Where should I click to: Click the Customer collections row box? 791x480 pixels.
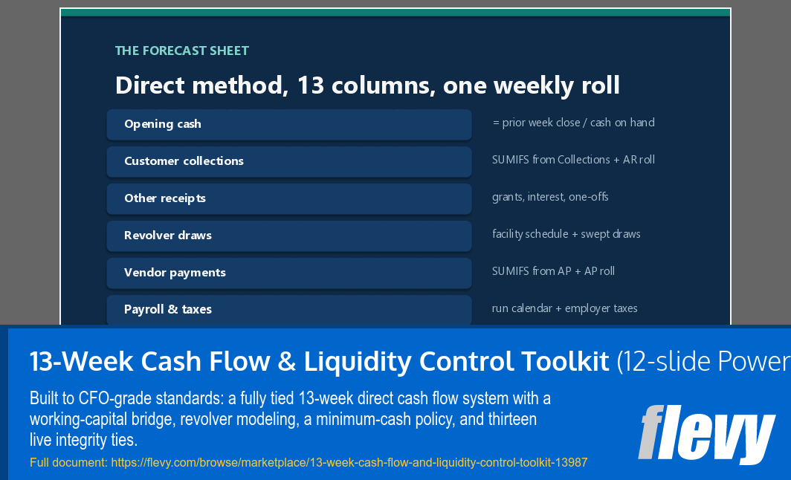coord(289,161)
